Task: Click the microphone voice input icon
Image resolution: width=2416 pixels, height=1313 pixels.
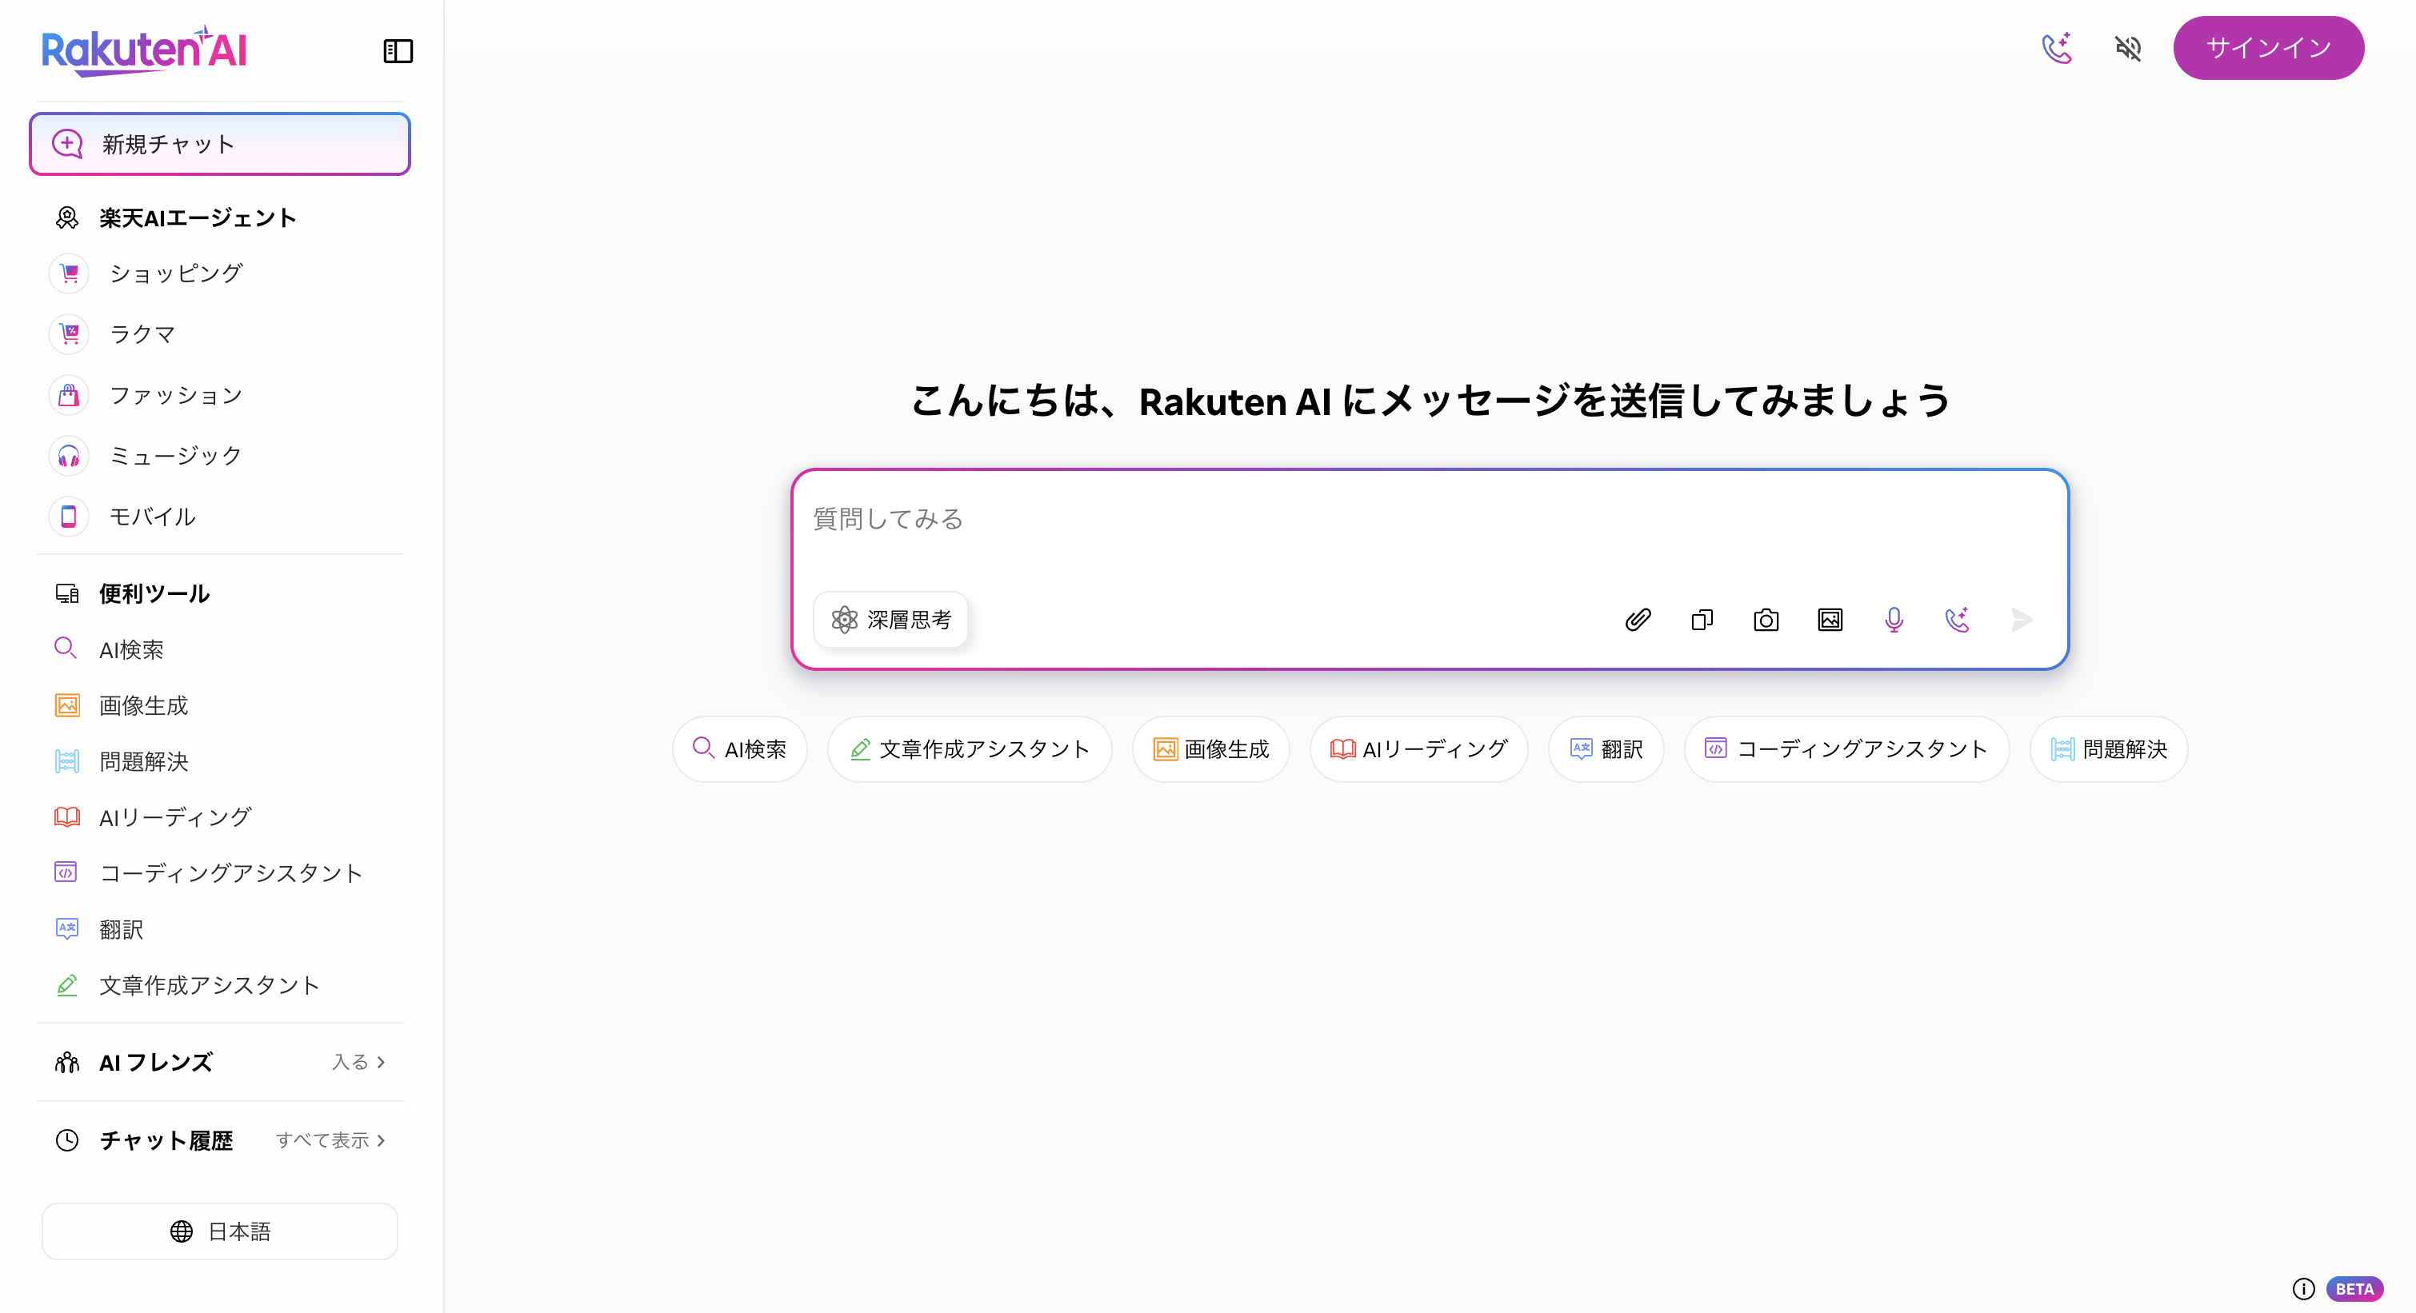Action: [1894, 620]
